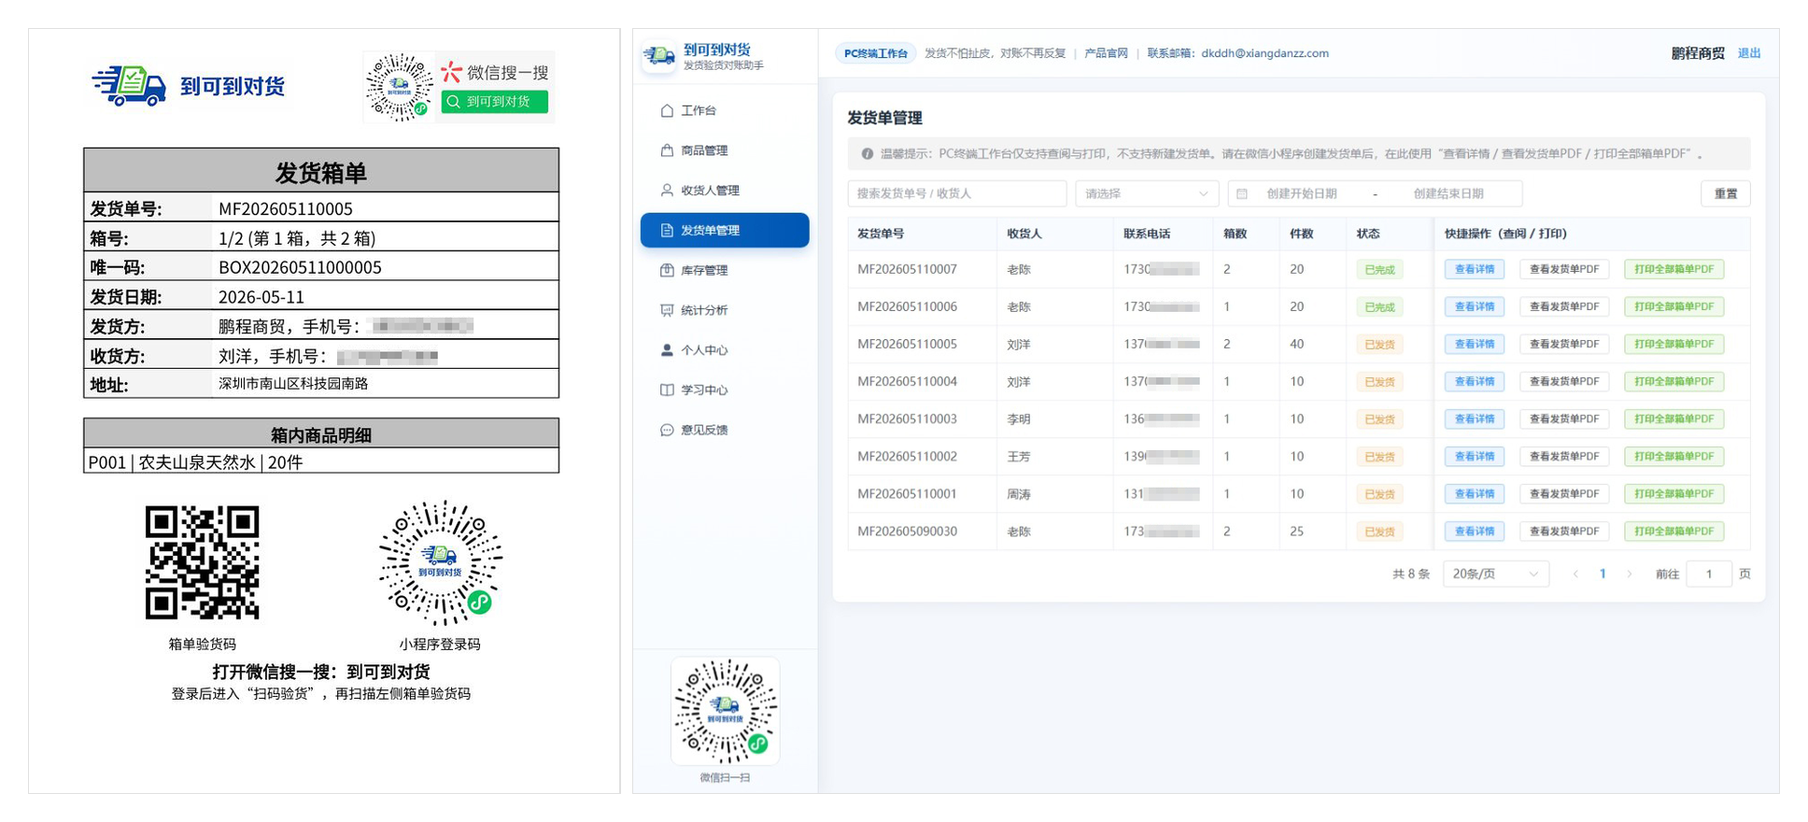Click the 发货单管理 document icon
This screenshot has width=1808, height=822.
[667, 231]
